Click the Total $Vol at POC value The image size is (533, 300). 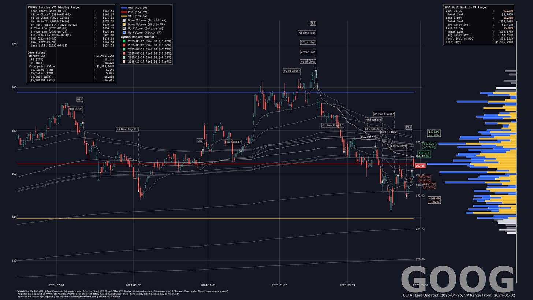(506, 38)
